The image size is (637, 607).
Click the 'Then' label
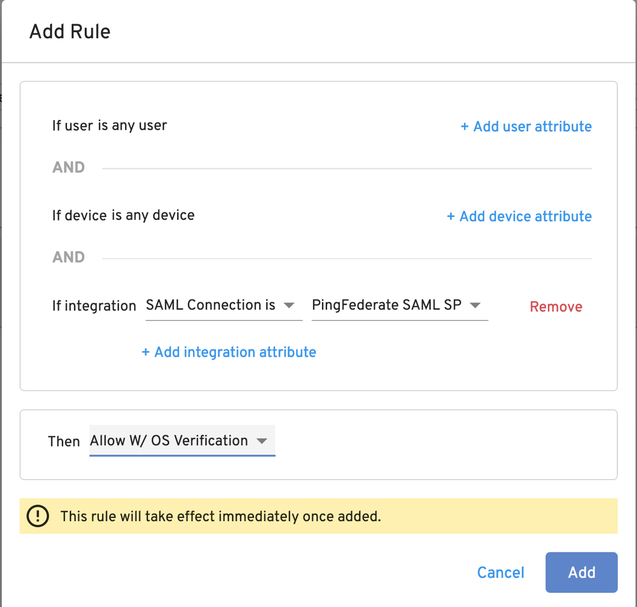[64, 442]
